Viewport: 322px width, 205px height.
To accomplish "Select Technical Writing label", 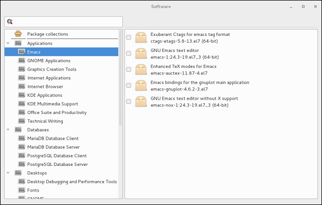I will pos(45,121).
